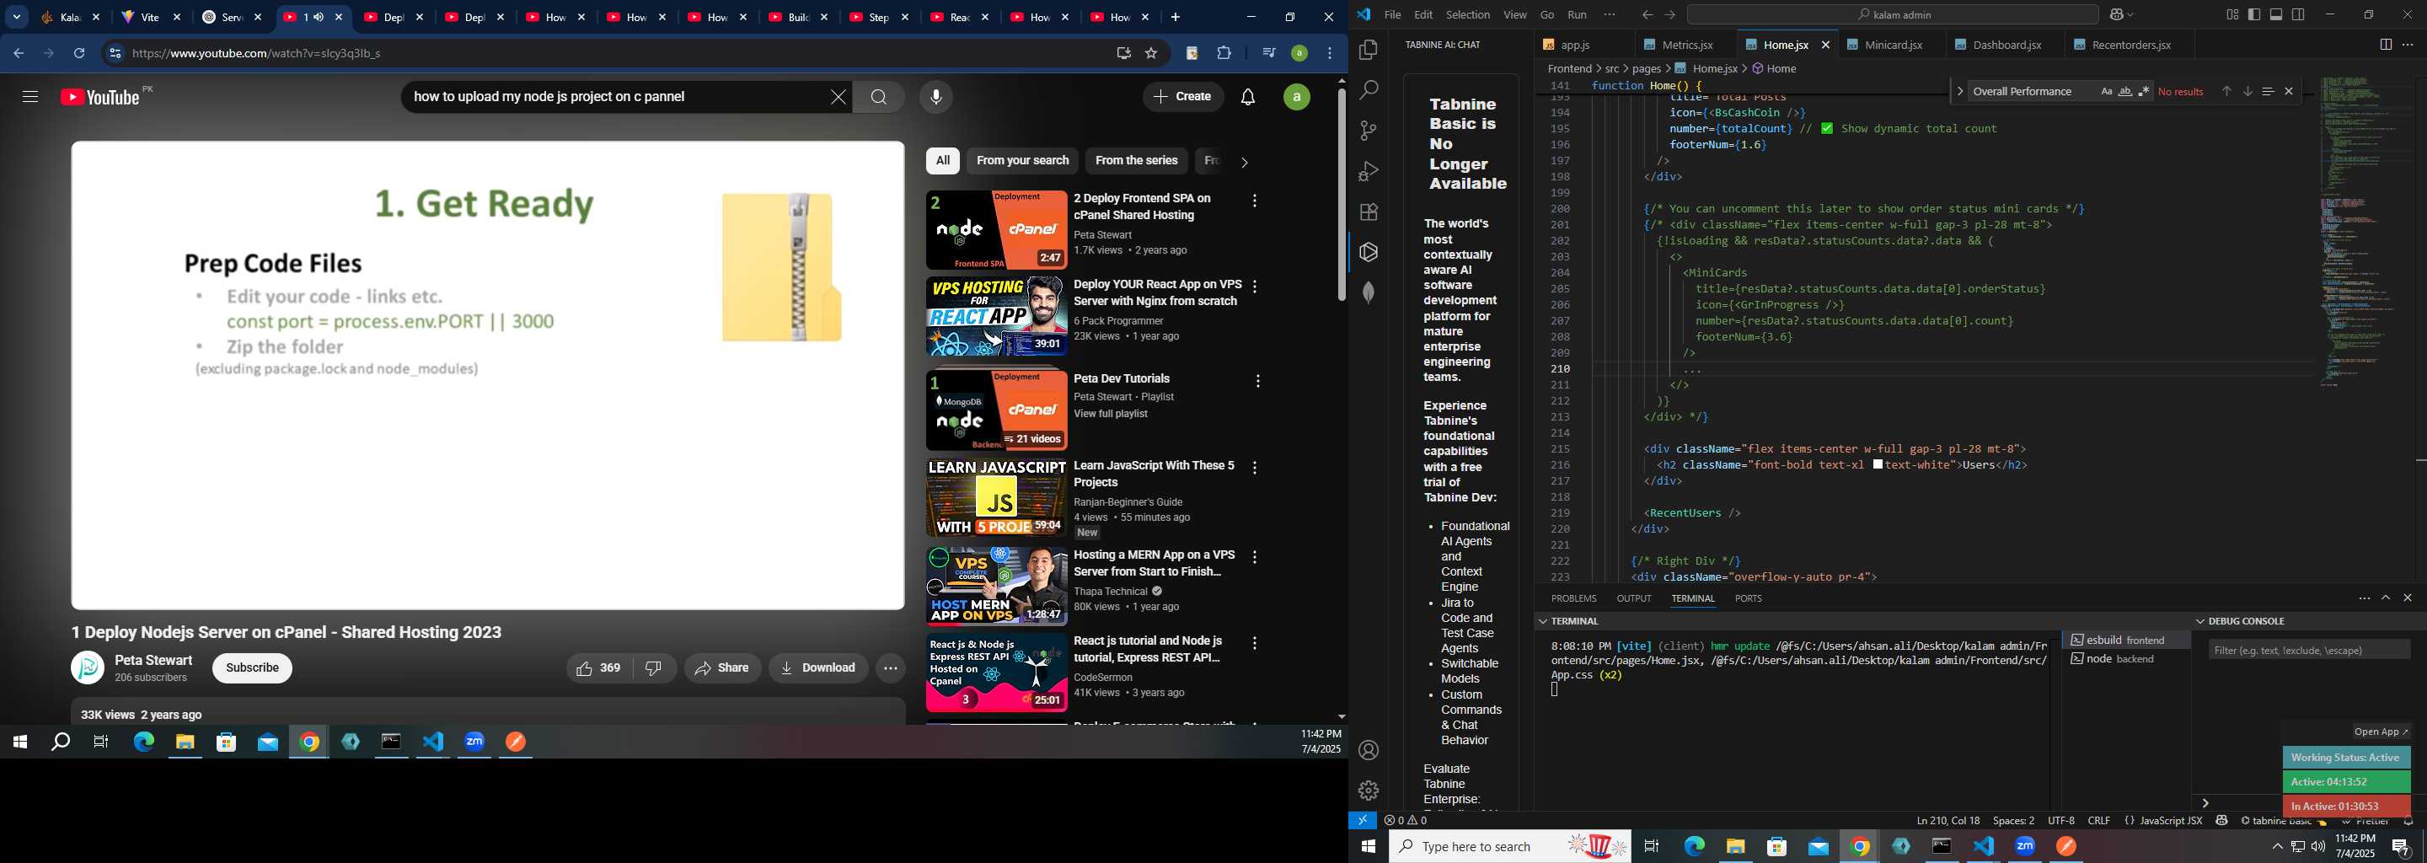
Task: Enable Find in Selection in the find widget
Action: point(2268,91)
